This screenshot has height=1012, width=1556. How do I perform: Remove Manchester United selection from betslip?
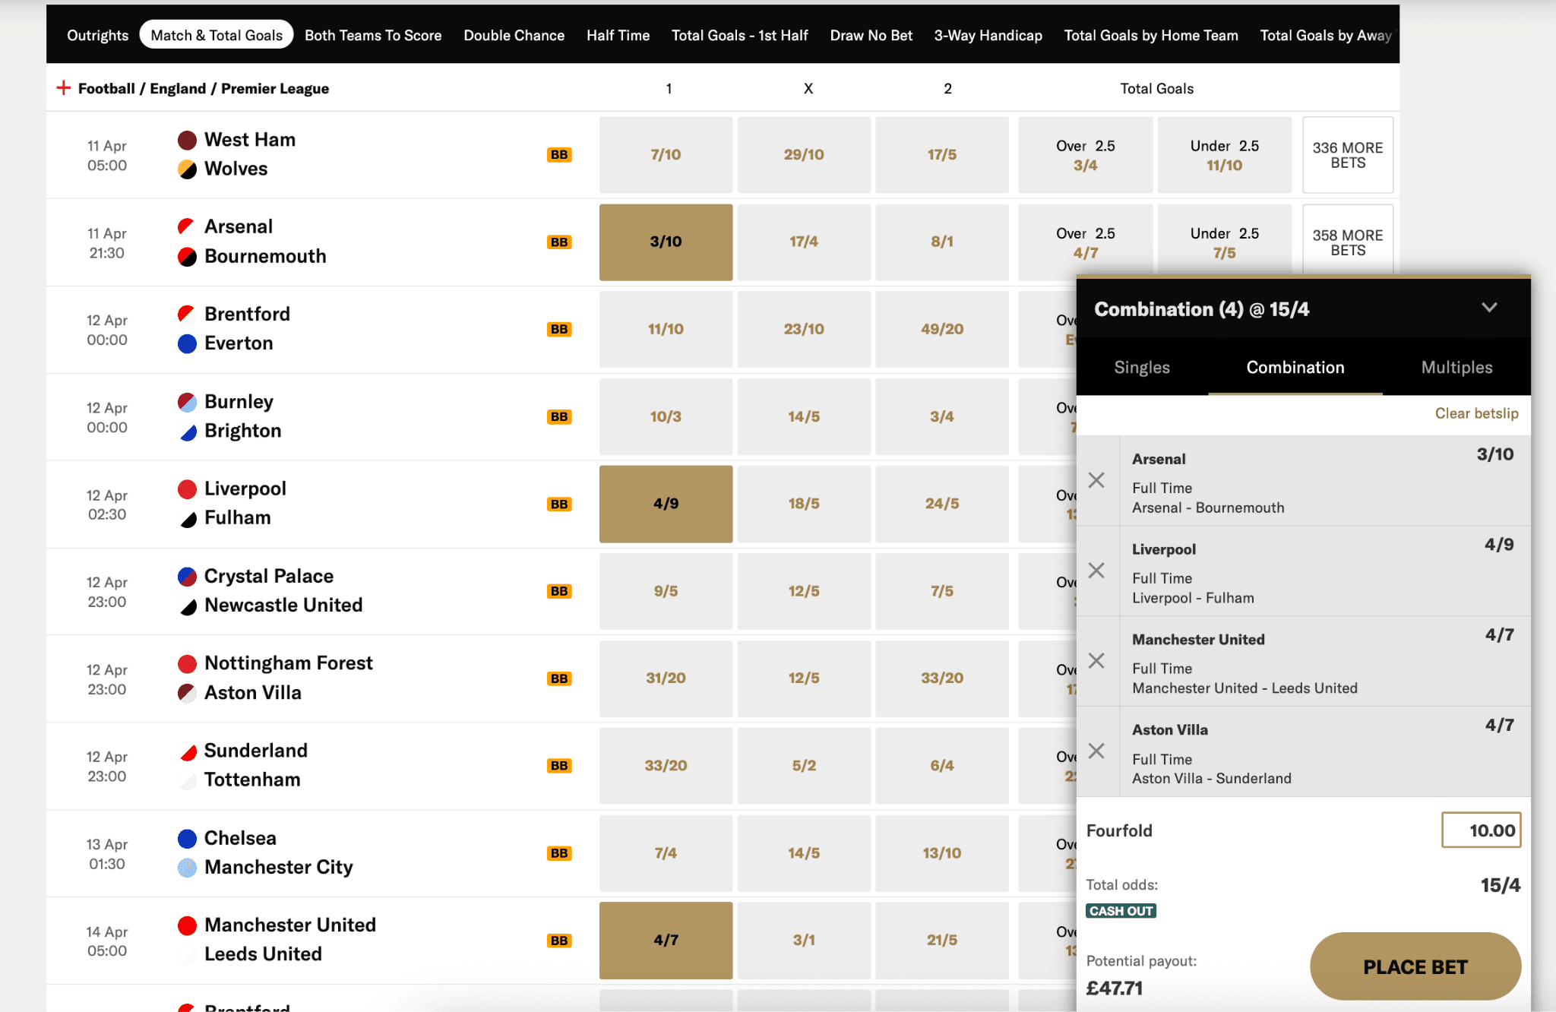pyautogui.click(x=1096, y=660)
